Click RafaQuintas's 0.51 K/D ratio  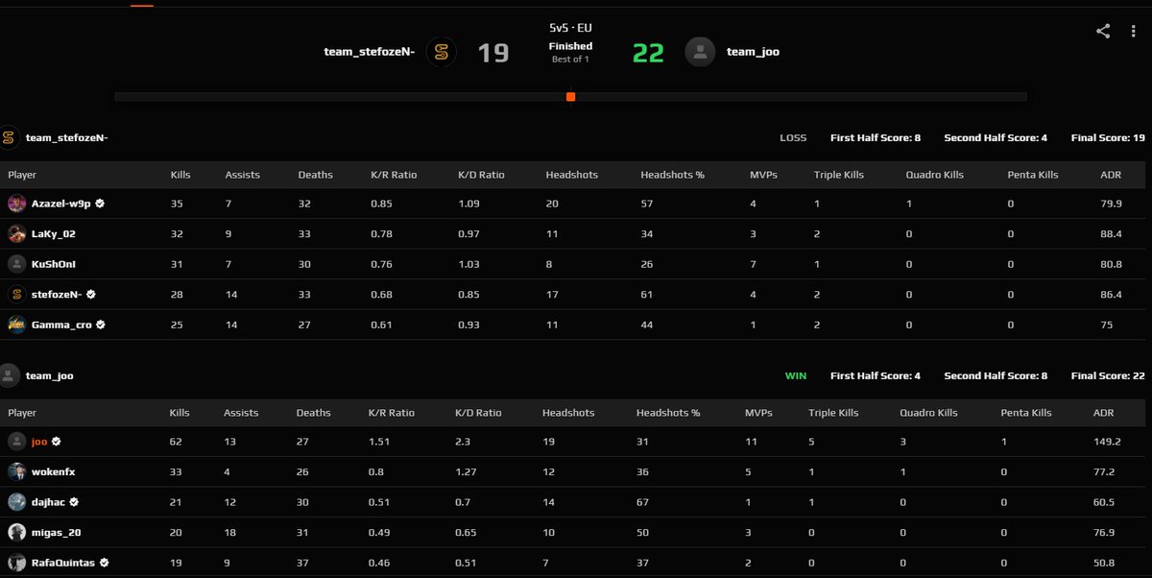coord(466,563)
